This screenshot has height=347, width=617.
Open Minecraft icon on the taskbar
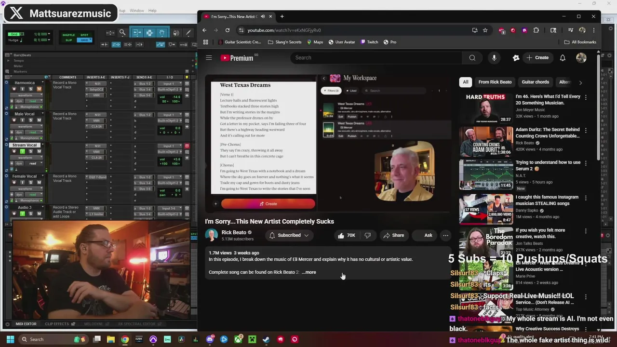click(x=252, y=339)
